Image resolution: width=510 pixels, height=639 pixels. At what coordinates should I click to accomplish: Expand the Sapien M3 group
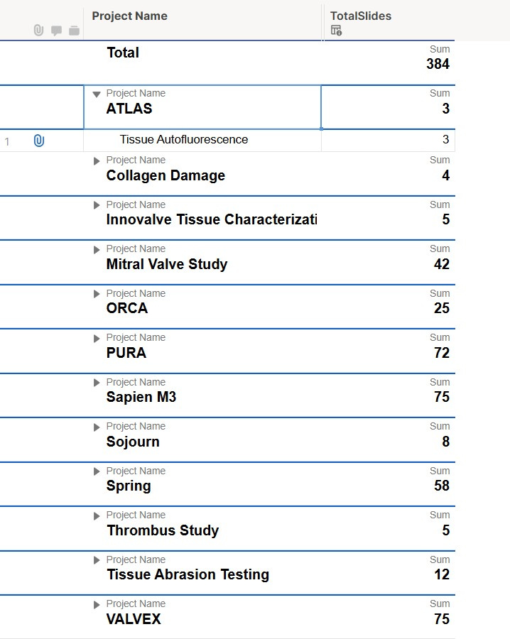click(x=96, y=383)
